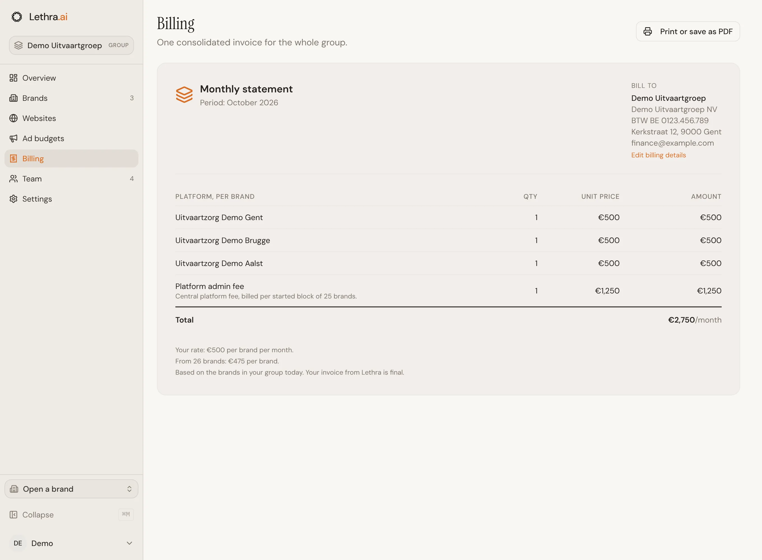This screenshot has height=560, width=762.
Task: Click the BILL TO label
Action: (x=644, y=86)
